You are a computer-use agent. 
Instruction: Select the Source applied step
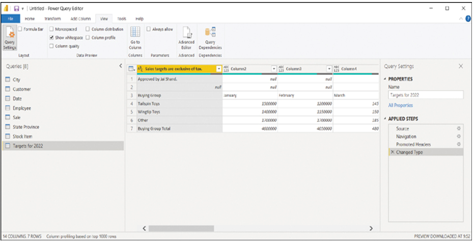(x=426, y=128)
